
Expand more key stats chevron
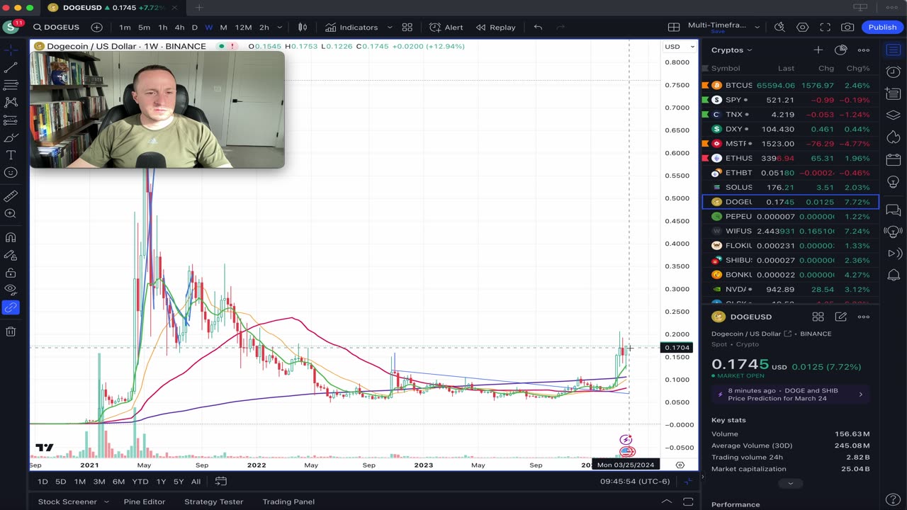click(790, 484)
